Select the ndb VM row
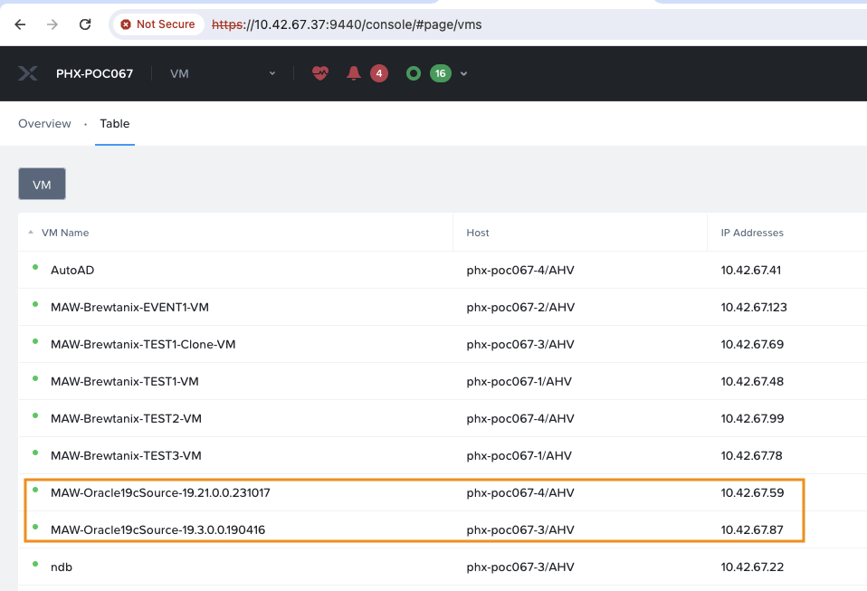Screen dimensions: 867x591 tap(443, 567)
